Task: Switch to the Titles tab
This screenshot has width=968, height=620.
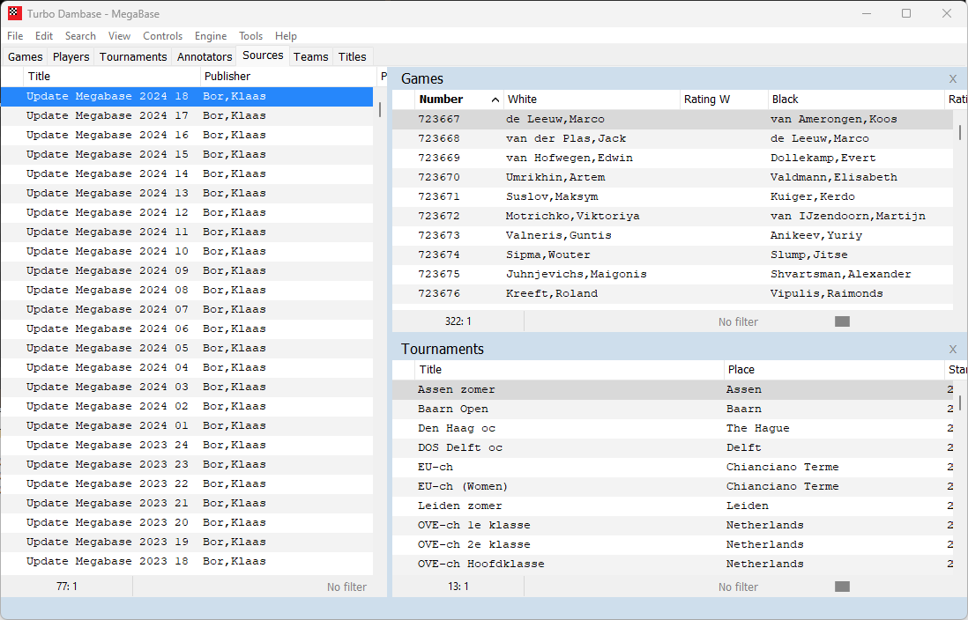Action: click(x=352, y=56)
